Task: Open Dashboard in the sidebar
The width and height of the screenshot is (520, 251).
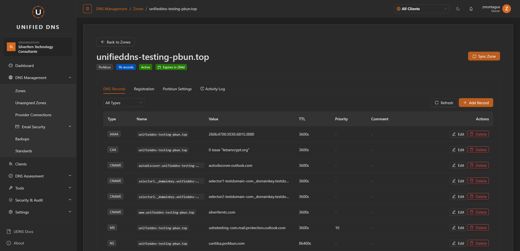Action: [38, 66]
